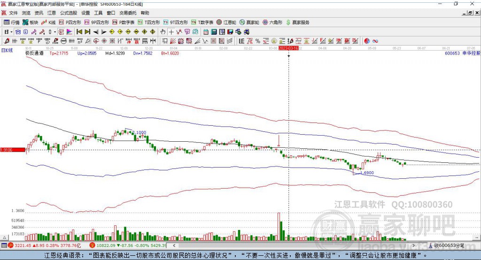Open the 江恩 menu
The height and width of the screenshot is (260, 481).
(x=52, y=13)
